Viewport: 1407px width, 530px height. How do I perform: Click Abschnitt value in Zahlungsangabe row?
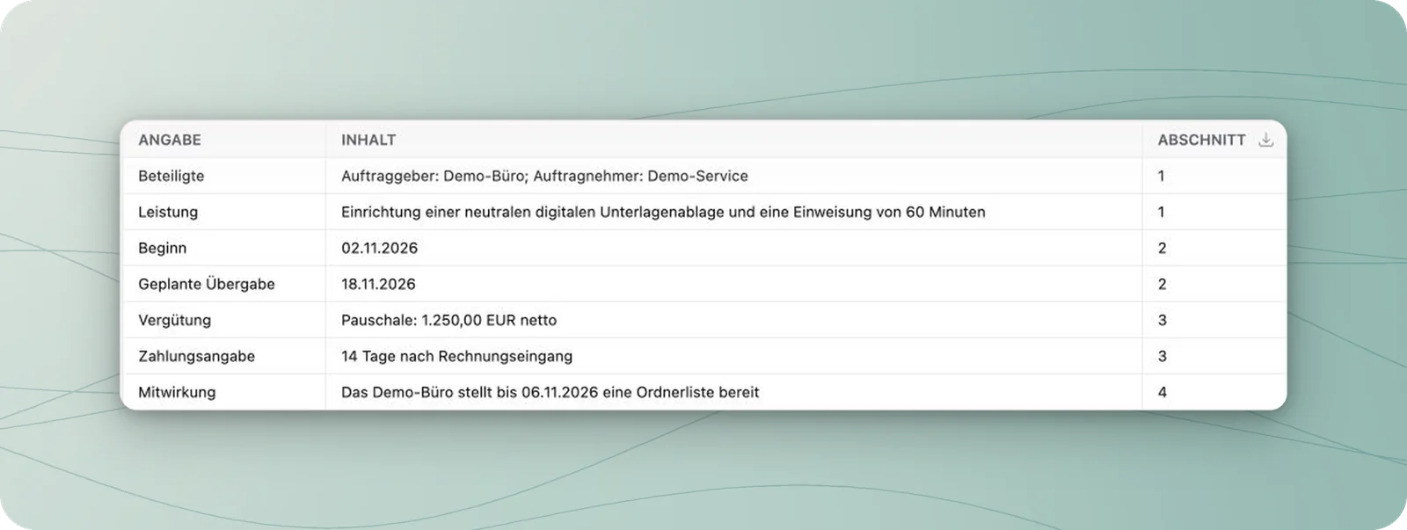tap(1162, 356)
